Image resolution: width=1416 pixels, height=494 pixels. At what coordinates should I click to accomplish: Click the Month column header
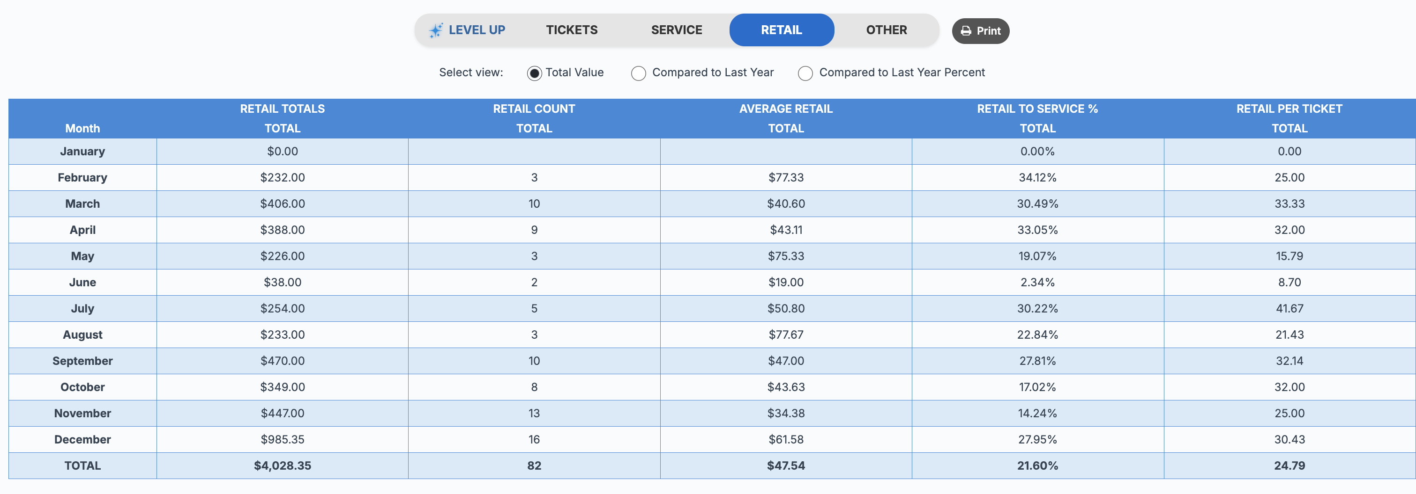click(x=82, y=129)
